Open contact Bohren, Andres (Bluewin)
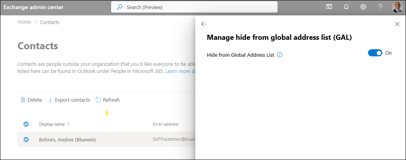Viewport: 406px width, 160px height. pyautogui.click(x=67, y=140)
